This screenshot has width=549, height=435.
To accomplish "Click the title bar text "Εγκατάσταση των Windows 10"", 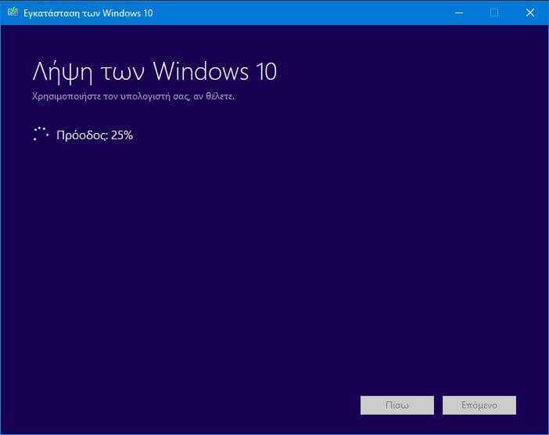I will (x=88, y=13).
